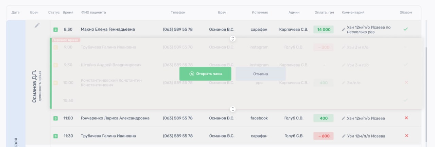Toggle the red call cross for 11:30
This screenshot has width=435, height=147.
pos(406,136)
